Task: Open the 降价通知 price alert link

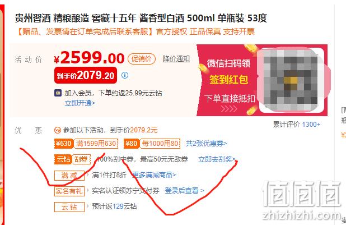Action: pyautogui.click(x=176, y=59)
